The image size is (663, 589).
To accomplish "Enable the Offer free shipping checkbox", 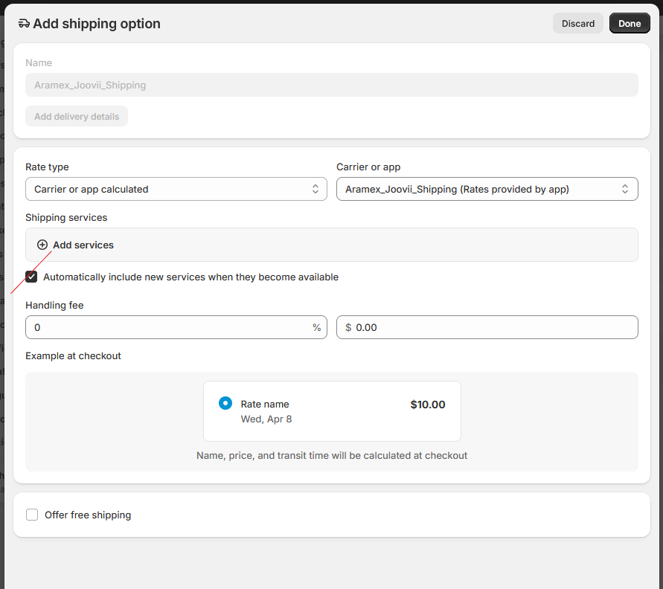I will (x=32, y=515).
